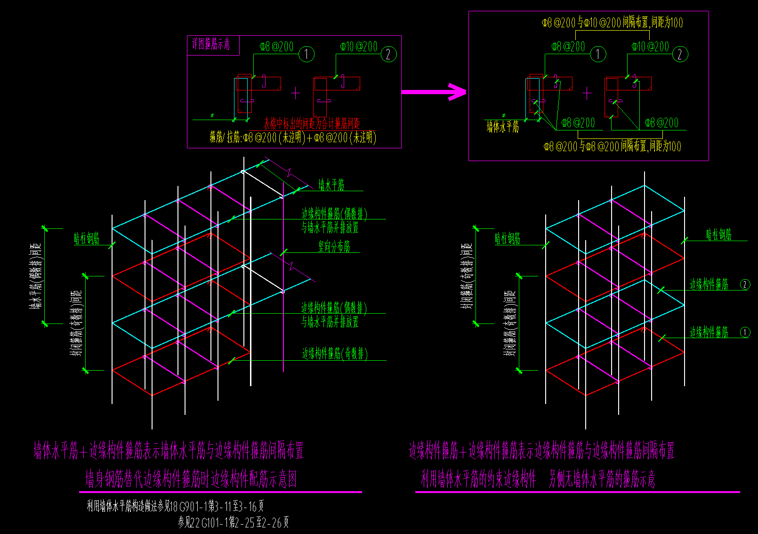This screenshot has height=534, width=758.
Task: Click the magenta arrow between the detail boxes
Action: coord(434,92)
